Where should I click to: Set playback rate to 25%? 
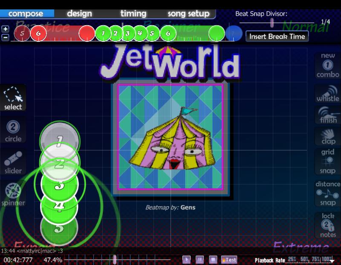pyautogui.click(x=292, y=259)
